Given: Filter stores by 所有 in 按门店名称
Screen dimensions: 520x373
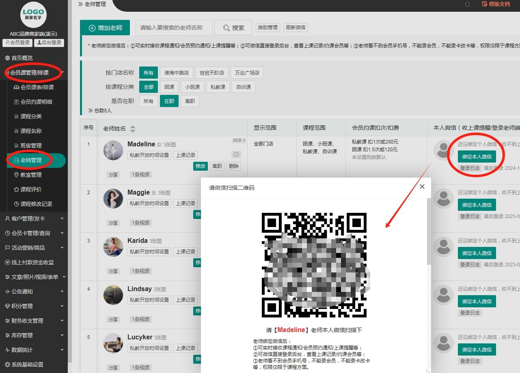Looking at the screenshot, I should pos(149,73).
